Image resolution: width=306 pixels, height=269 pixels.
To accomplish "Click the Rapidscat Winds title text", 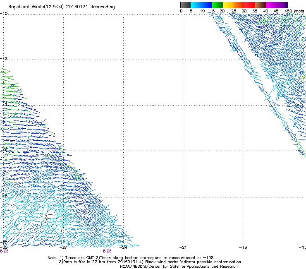I will 62,7.
